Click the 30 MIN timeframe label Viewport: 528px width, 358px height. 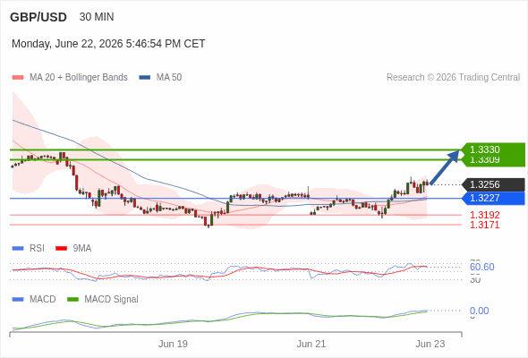[x=97, y=17]
